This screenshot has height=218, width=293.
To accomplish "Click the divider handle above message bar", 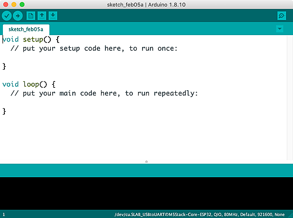I will [x=146, y=161].
